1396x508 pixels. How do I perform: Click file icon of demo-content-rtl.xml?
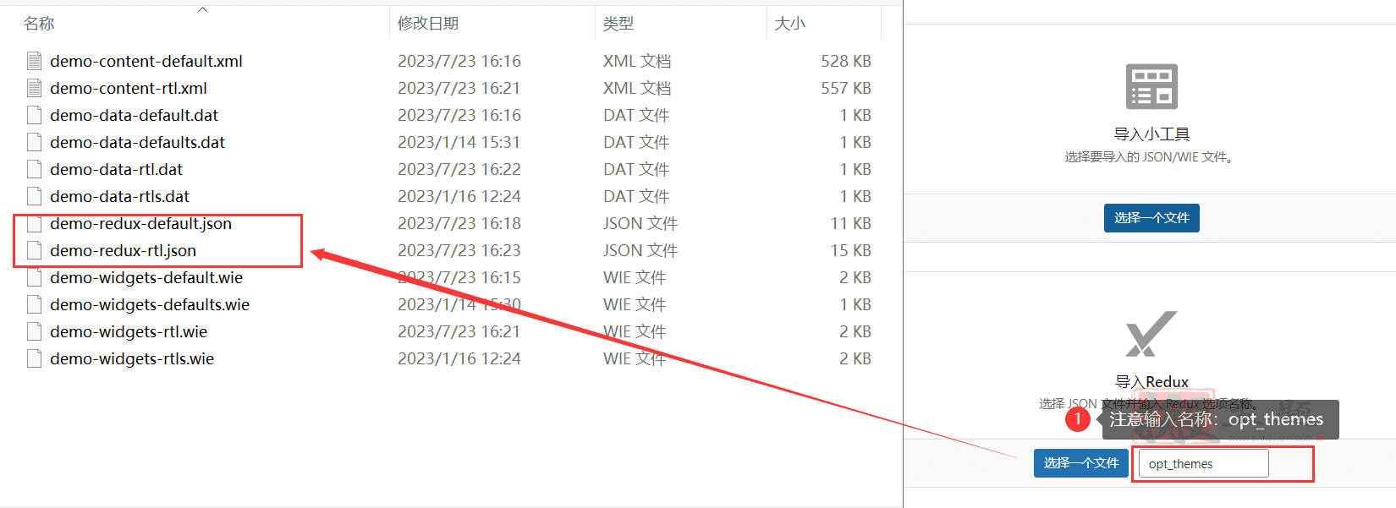click(x=34, y=88)
